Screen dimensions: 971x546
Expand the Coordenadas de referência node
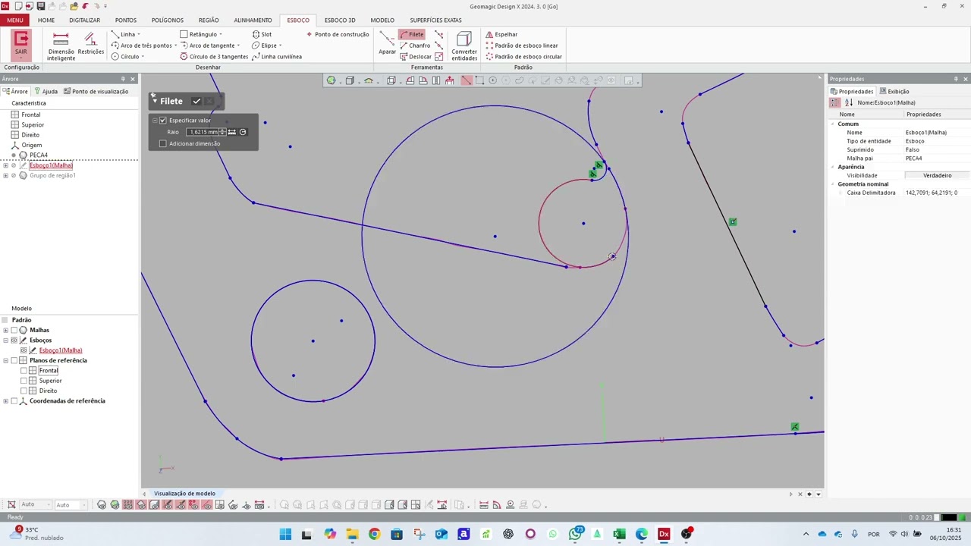[x=5, y=401]
